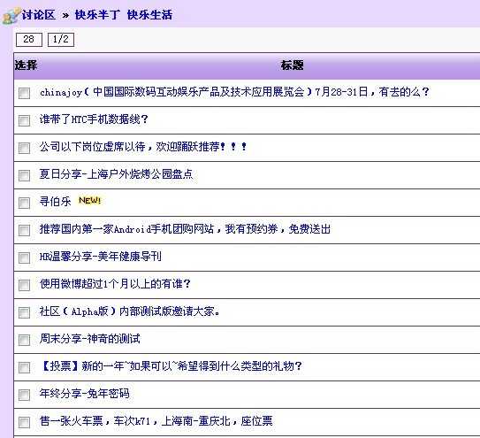Click the 1/2 page indicator box

(x=61, y=40)
